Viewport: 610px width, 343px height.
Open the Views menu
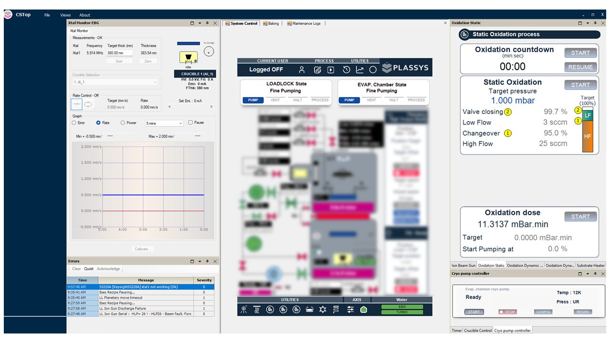click(x=65, y=15)
